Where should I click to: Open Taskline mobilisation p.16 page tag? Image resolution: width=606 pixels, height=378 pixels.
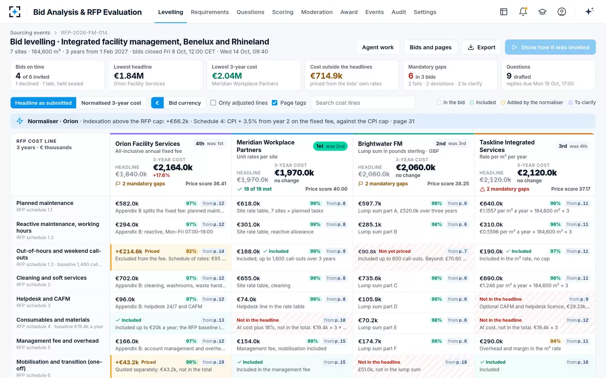(577, 362)
